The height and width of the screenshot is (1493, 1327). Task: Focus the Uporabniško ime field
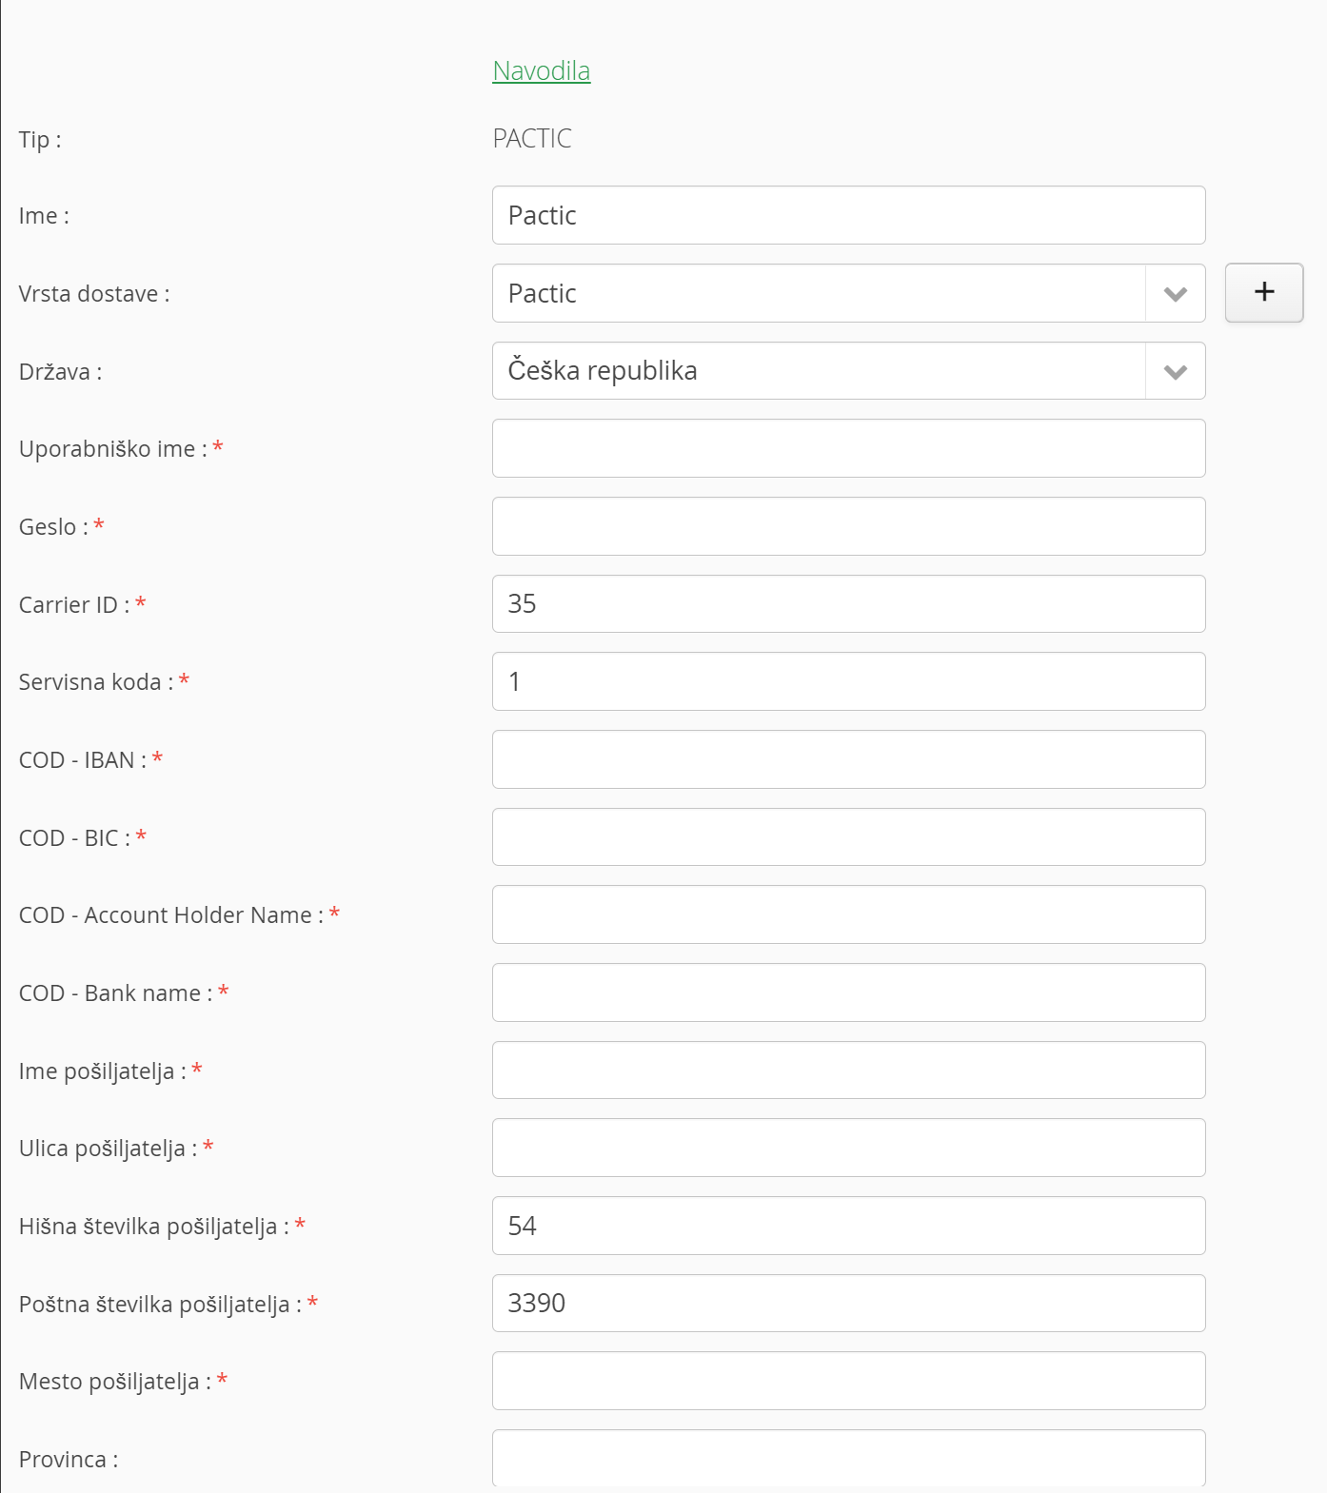(x=848, y=448)
